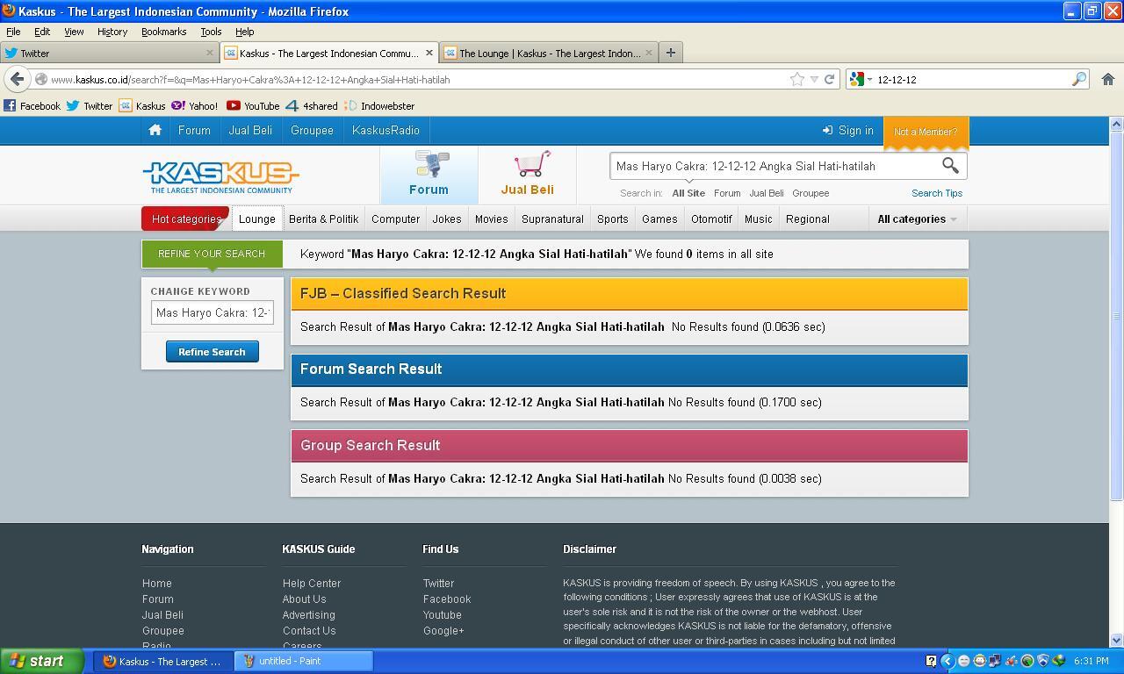The image size is (1124, 674).
Task: Open Facebook bookmark
Action: click(32, 105)
